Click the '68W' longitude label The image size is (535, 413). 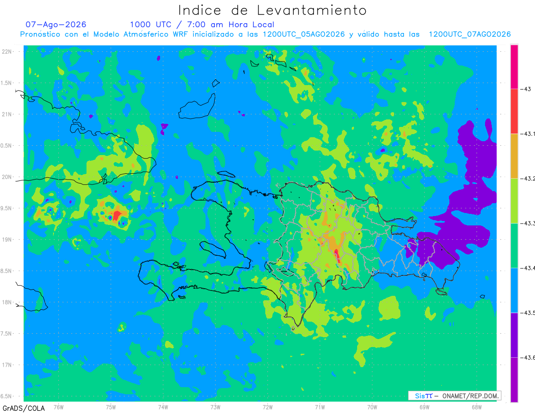click(x=476, y=407)
